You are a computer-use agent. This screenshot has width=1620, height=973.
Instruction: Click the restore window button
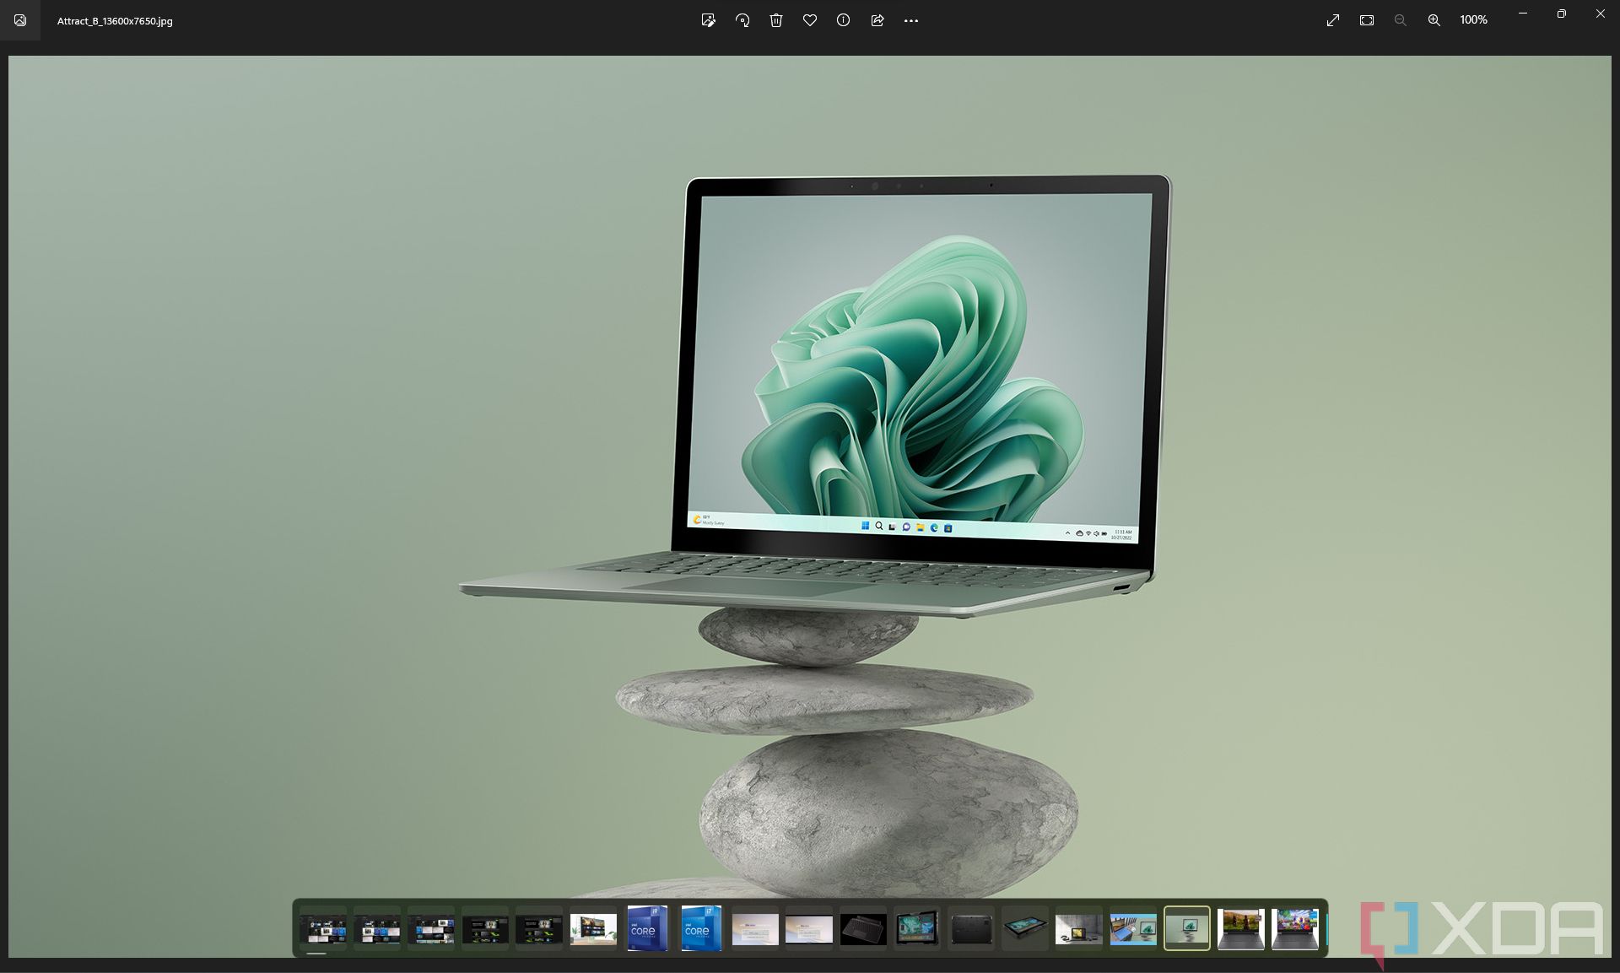click(1561, 14)
